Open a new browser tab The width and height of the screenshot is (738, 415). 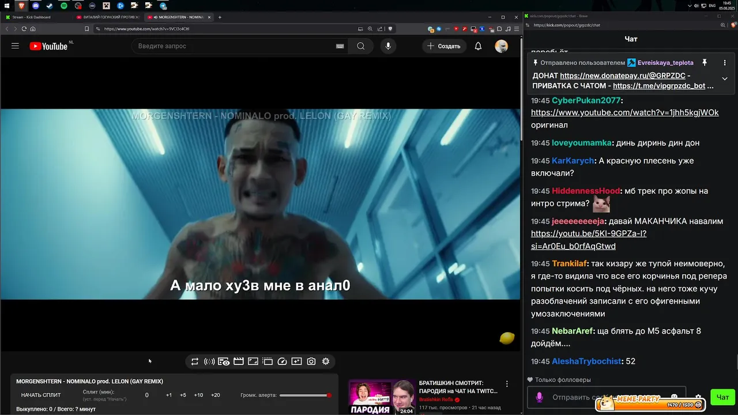[x=220, y=17]
